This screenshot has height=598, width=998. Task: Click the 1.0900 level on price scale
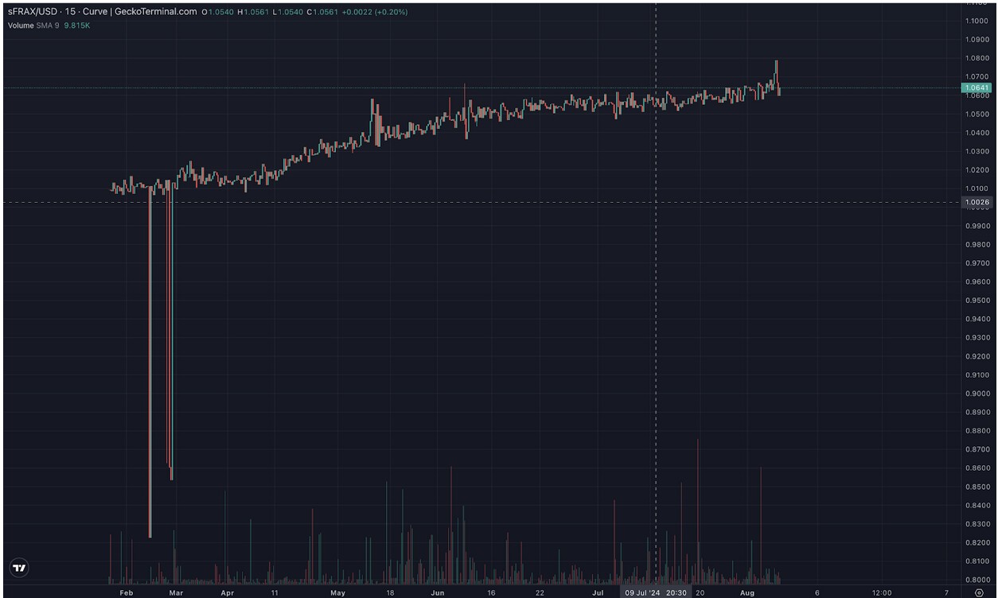pyautogui.click(x=977, y=40)
